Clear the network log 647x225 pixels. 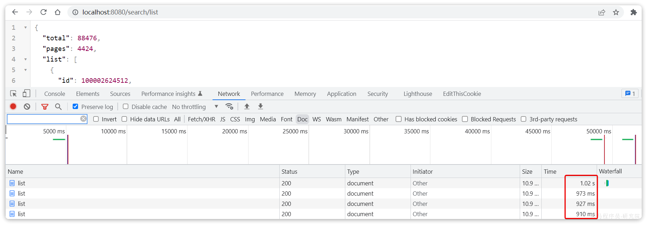pyautogui.click(x=27, y=106)
